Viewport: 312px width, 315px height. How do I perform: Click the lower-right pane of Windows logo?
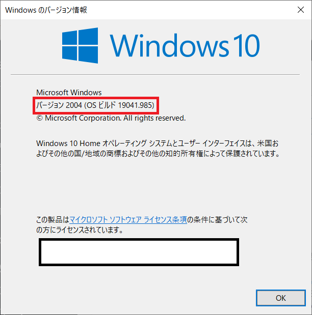coord(88,55)
